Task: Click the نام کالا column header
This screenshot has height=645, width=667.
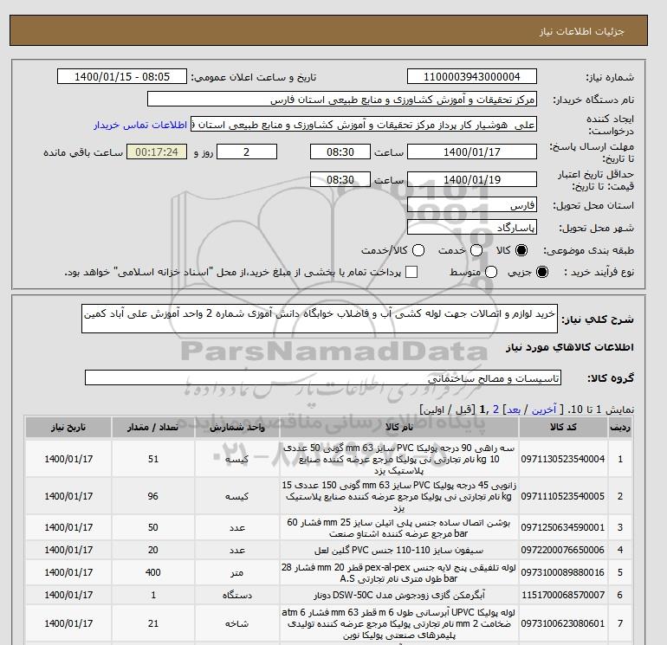Action: pyautogui.click(x=399, y=428)
